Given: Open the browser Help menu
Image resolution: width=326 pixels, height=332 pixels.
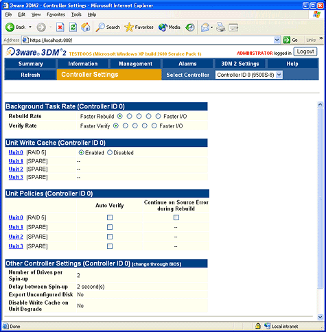Looking at the screenshot, I should (92, 14).
